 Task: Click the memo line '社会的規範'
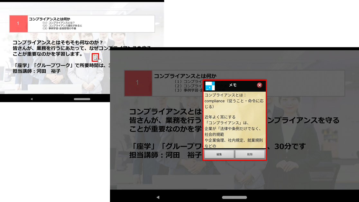pos(214,134)
